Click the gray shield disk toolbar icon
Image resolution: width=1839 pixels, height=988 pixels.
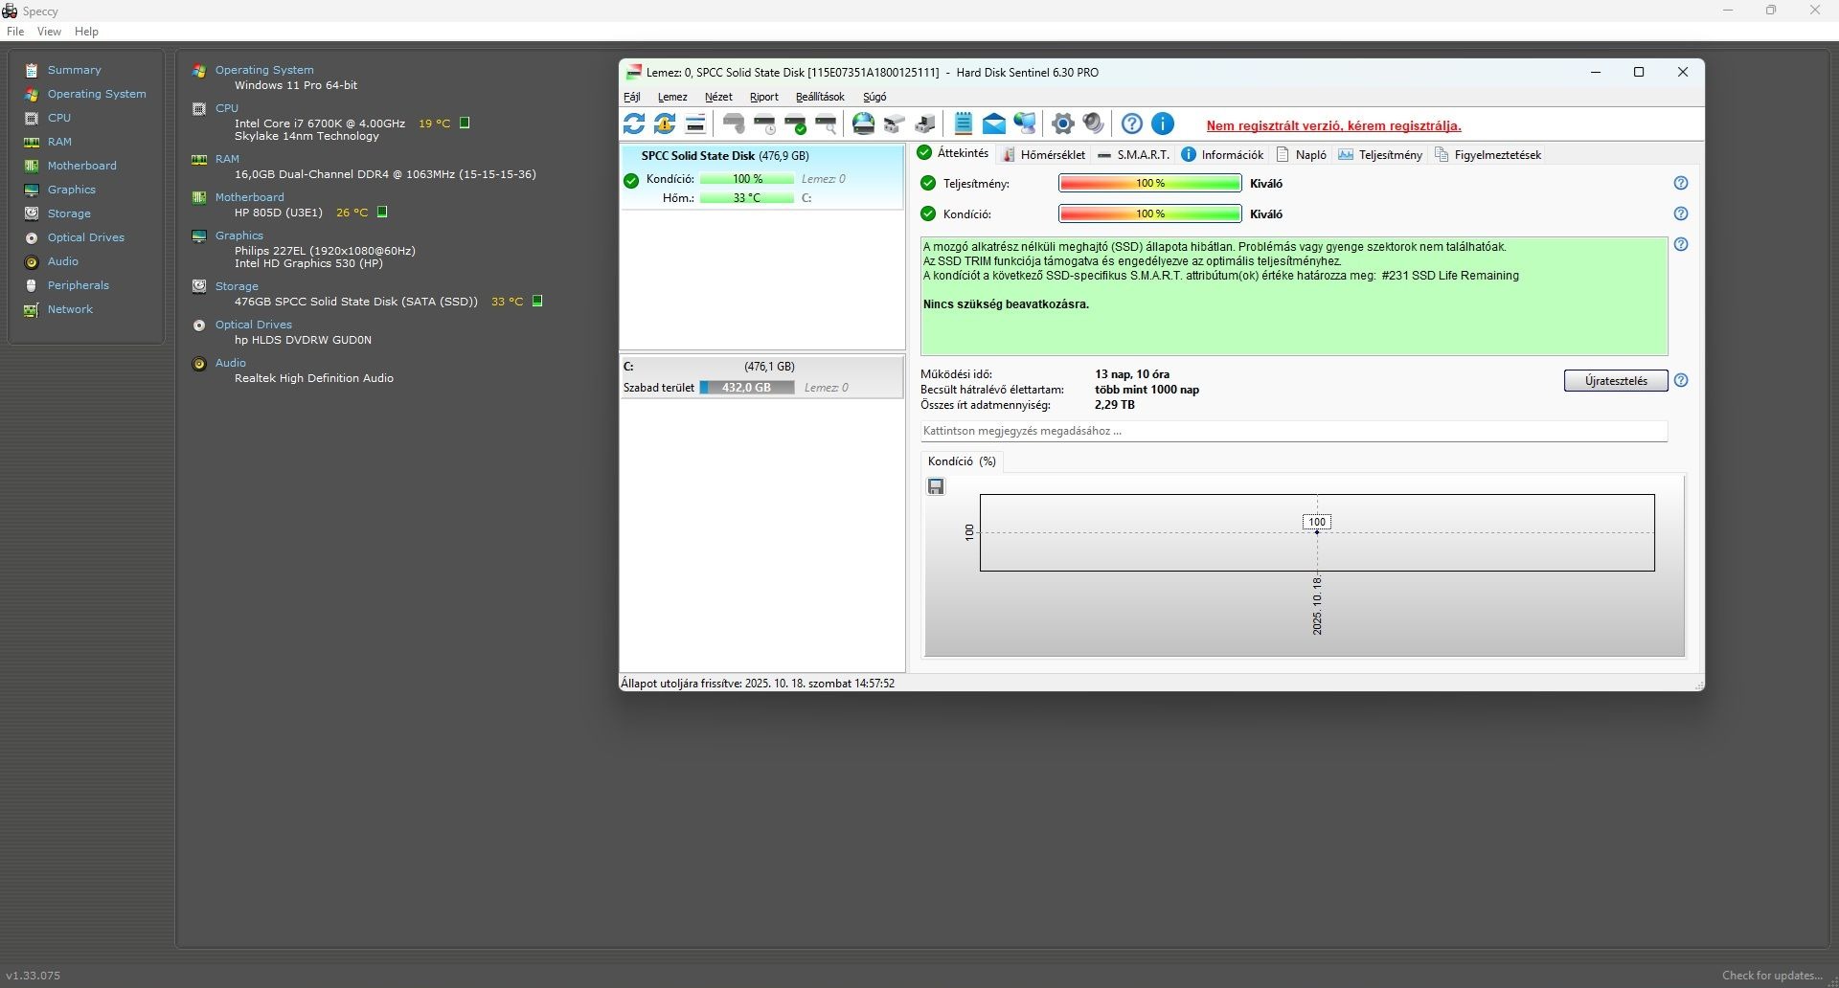(734, 123)
